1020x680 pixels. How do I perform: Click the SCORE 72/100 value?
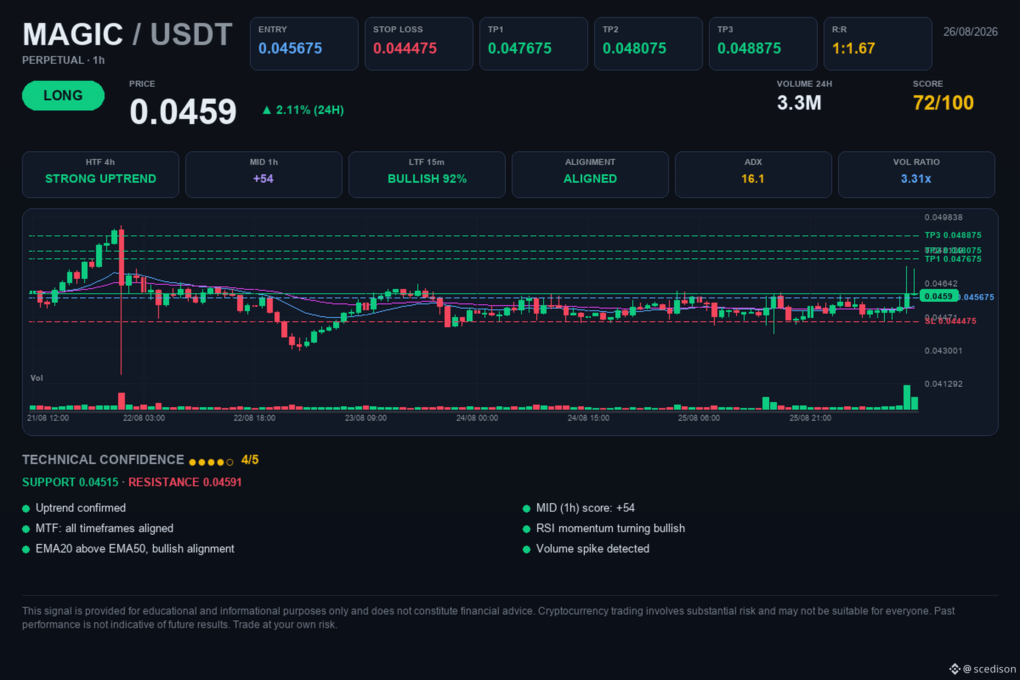(943, 103)
